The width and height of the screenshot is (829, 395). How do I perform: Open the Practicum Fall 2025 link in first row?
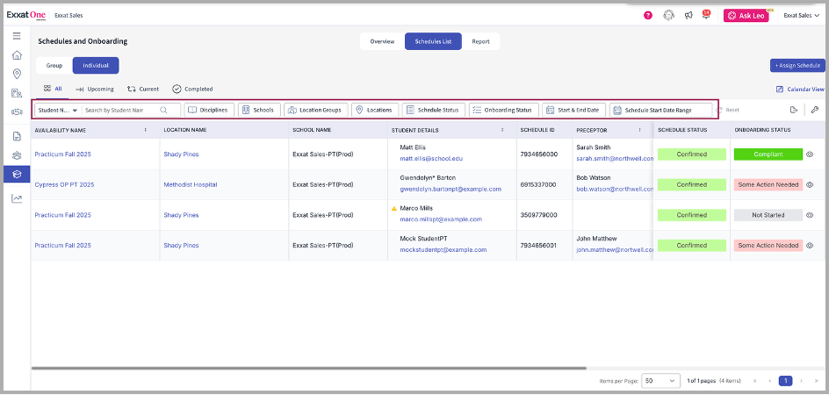(62, 154)
